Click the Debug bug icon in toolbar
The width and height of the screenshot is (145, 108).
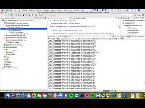pos(30,15)
